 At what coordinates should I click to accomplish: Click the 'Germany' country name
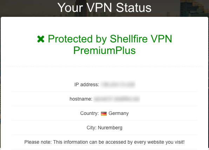[119, 113]
